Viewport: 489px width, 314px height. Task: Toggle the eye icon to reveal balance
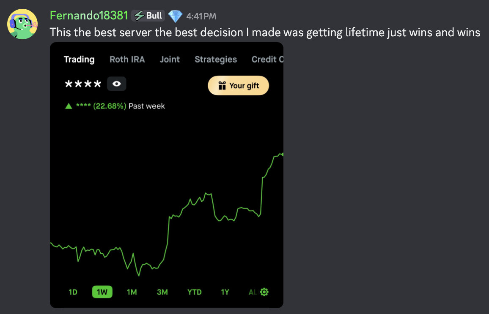117,84
